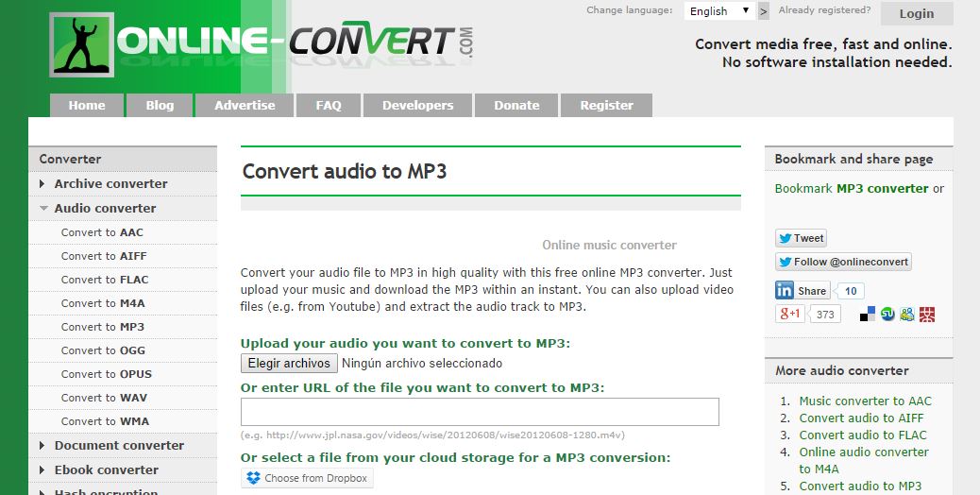Select Convert to FLAC in sidebar
The image size is (980, 495).
click(105, 280)
